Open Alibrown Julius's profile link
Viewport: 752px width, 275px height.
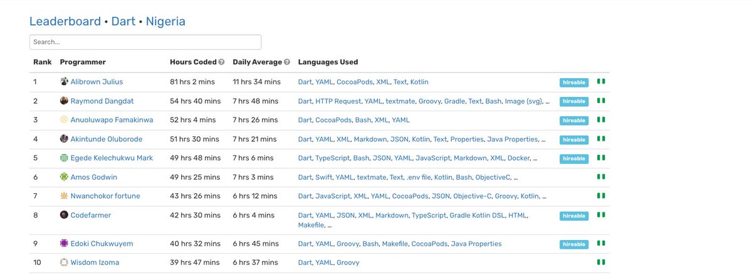(97, 82)
